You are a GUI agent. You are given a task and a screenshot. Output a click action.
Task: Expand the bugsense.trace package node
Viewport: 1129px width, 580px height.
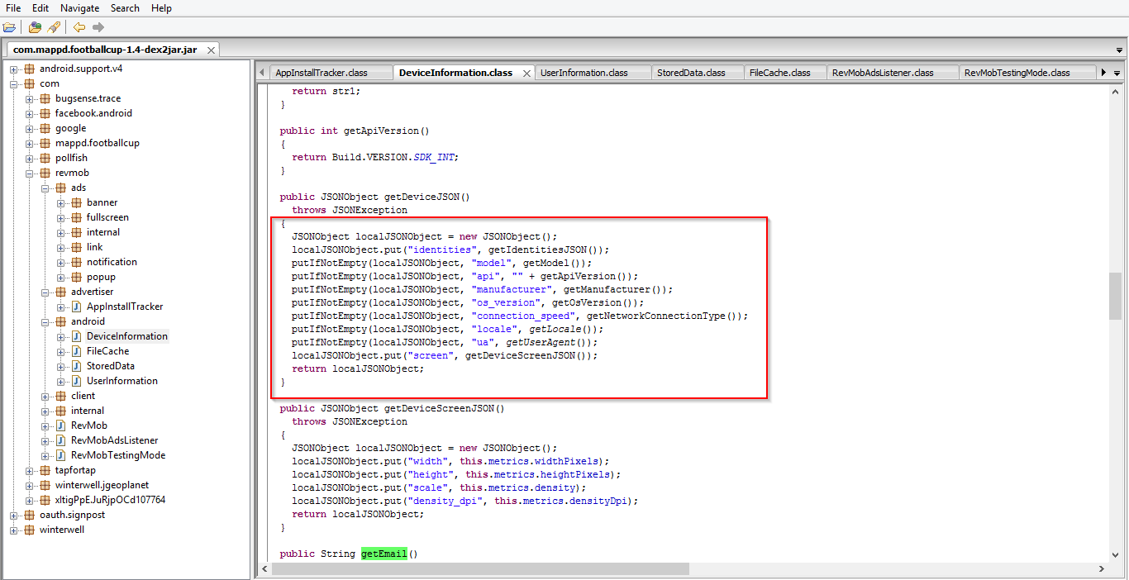30,98
